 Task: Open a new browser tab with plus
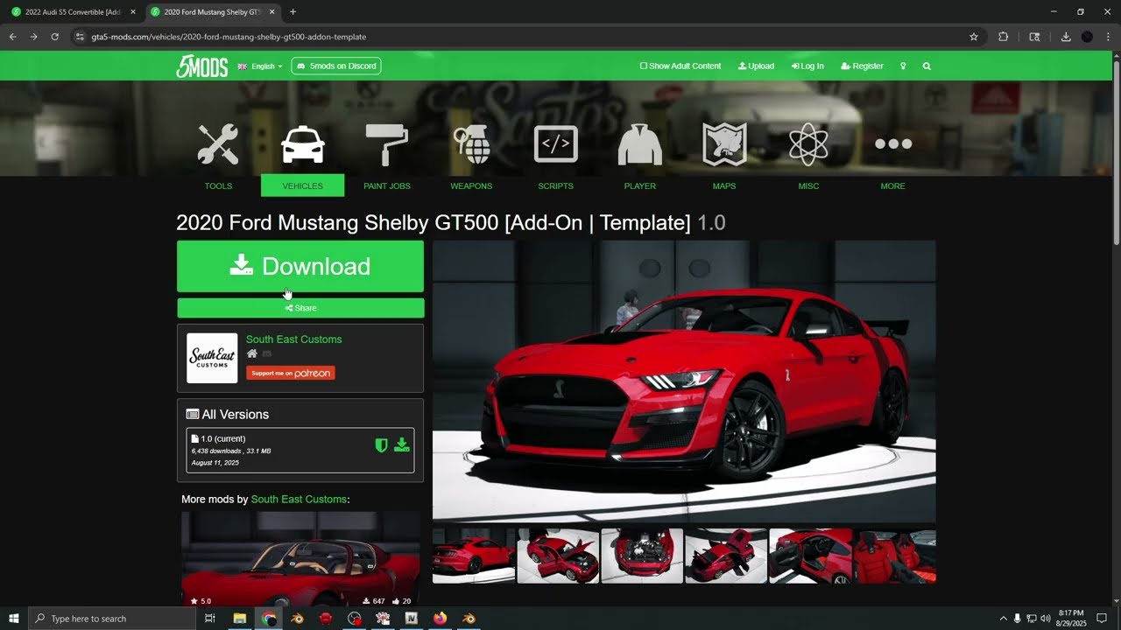pyautogui.click(x=293, y=12)
